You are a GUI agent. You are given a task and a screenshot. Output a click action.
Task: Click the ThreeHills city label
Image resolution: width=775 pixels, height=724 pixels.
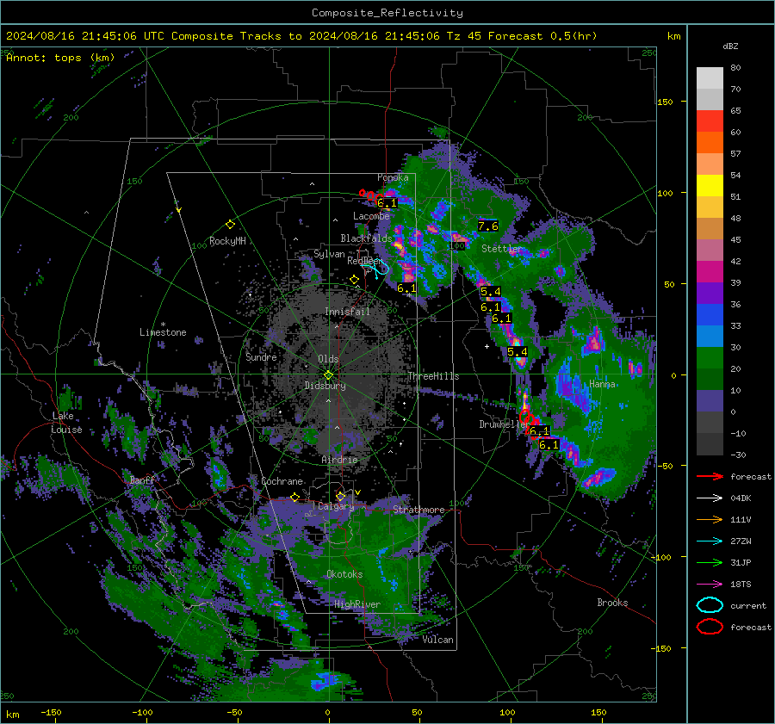(x=433, y=376)
